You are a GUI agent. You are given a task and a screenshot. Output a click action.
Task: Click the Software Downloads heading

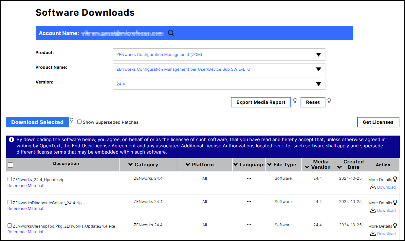click(85, 12)
